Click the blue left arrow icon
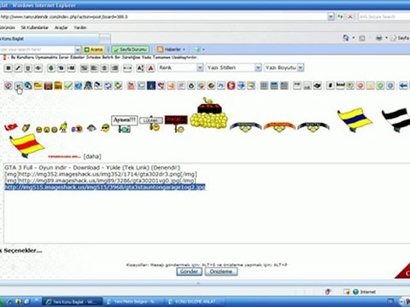This screenshot has width=410, height=307. [x=403, y=85]
